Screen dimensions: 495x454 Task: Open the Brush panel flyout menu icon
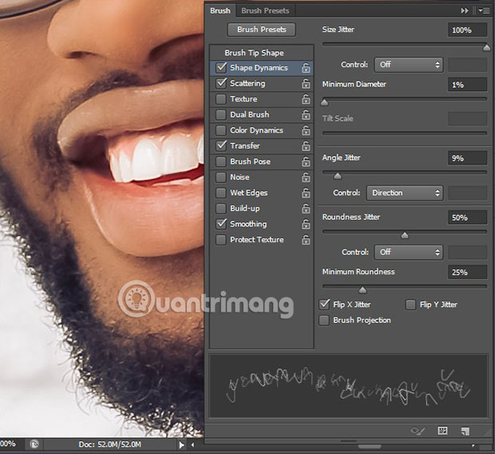pos(483,10)
